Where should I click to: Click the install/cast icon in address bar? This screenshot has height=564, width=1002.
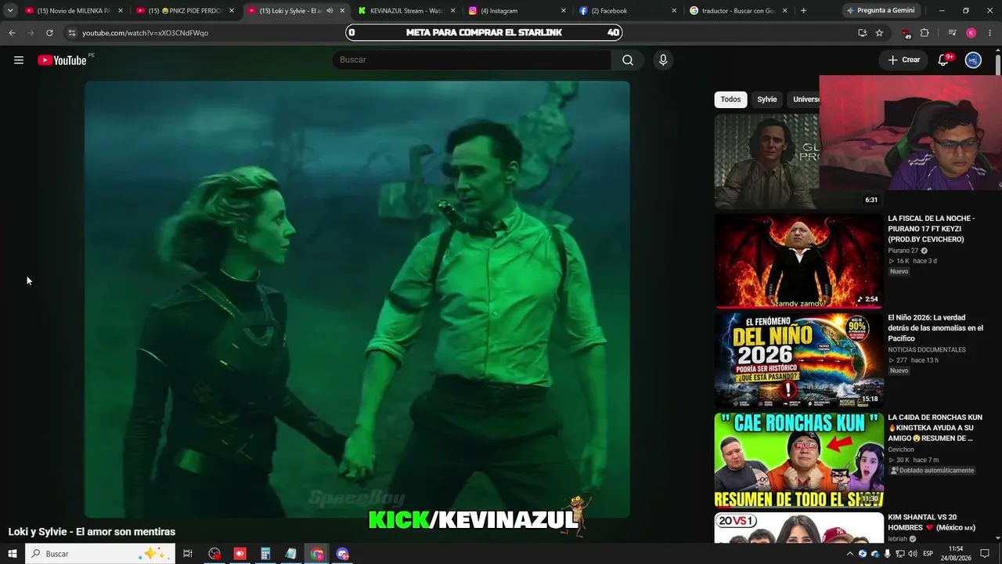pyautogui.click(x=862, y=33)
